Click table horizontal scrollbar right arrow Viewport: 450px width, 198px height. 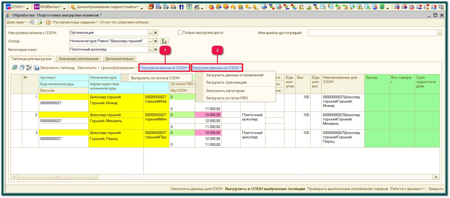point(436,177)
